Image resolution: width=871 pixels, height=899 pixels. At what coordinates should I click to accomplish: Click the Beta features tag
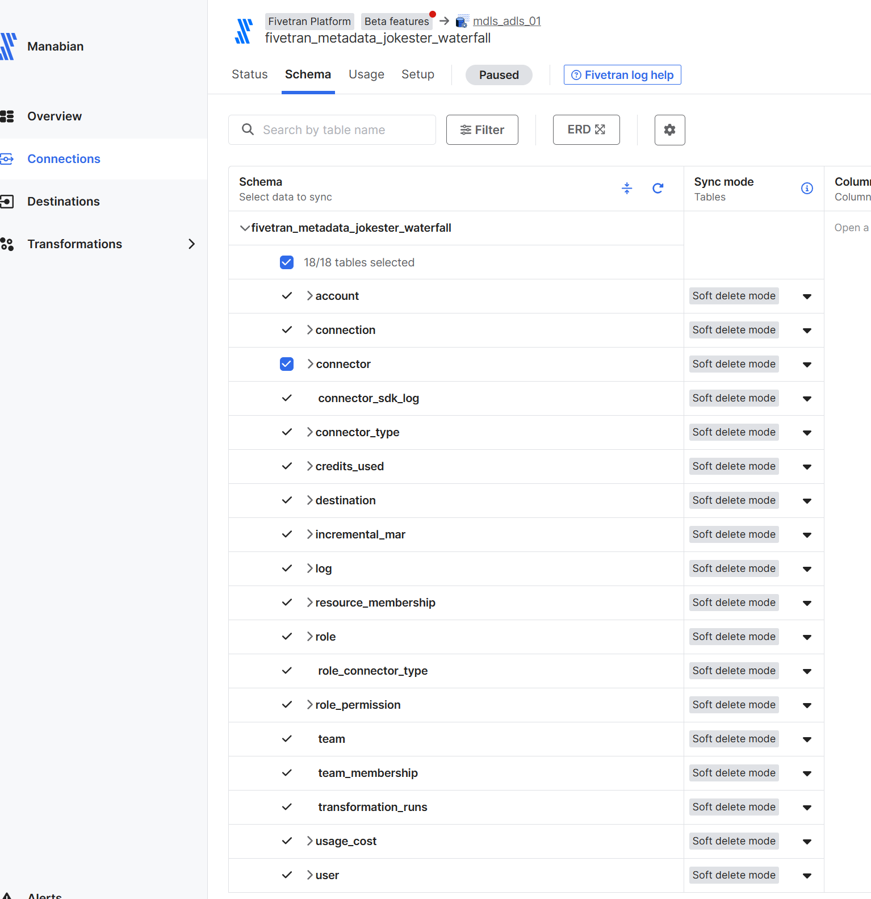[397, 22]
